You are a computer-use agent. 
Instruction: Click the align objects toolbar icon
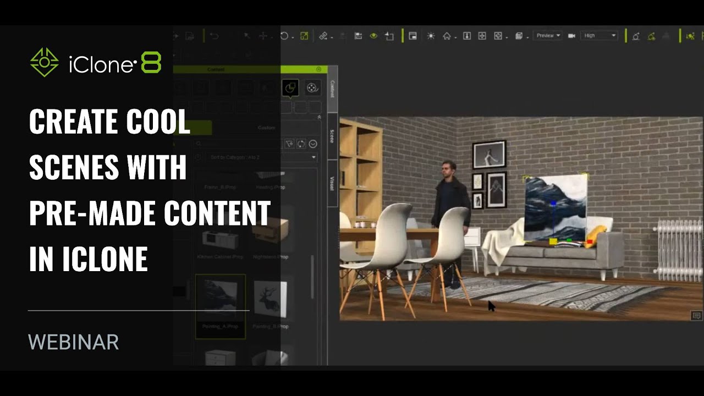(358, 36)
